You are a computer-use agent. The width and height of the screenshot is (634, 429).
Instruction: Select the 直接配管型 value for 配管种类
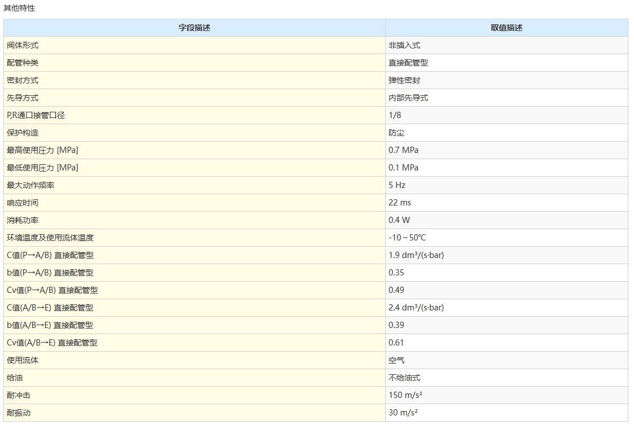click(x=408, y=63)
